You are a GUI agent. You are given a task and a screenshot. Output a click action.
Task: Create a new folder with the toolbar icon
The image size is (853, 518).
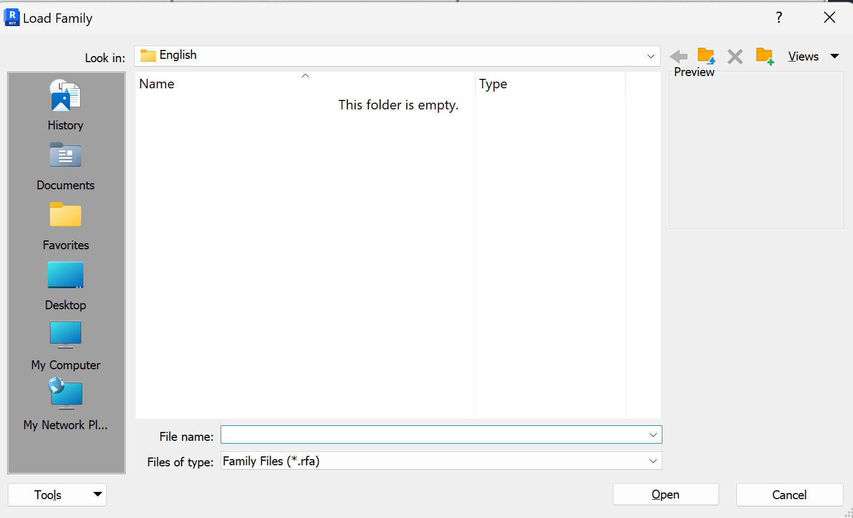765,56
